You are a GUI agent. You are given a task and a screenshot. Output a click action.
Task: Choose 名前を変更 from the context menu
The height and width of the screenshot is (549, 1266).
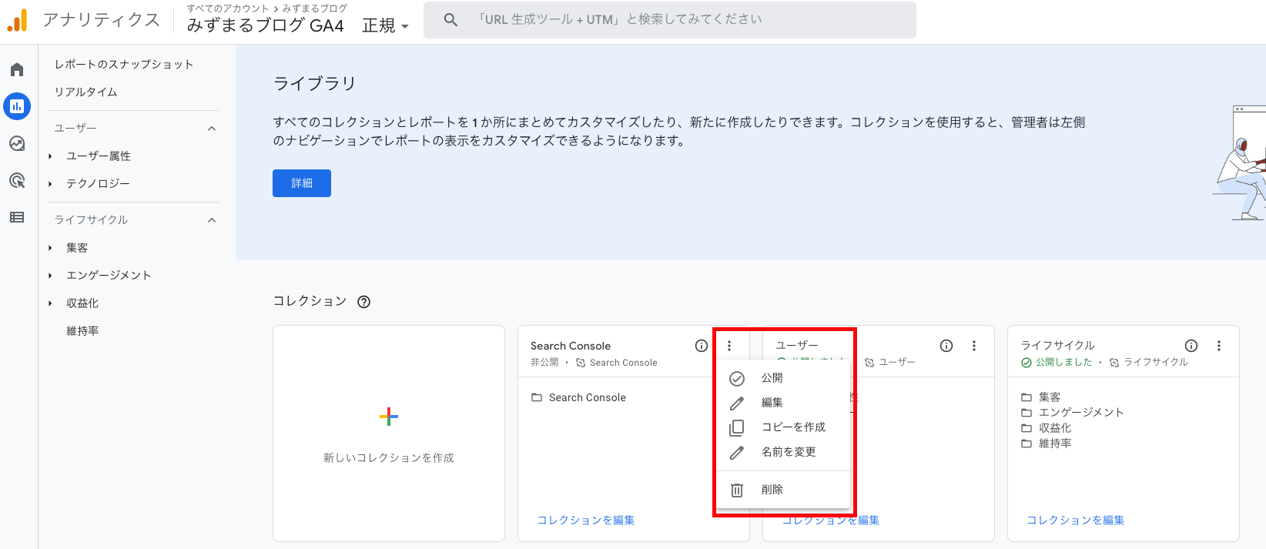point(783,452)
